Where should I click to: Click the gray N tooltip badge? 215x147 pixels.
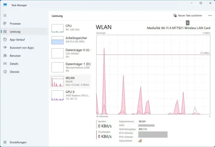(187, 23)
